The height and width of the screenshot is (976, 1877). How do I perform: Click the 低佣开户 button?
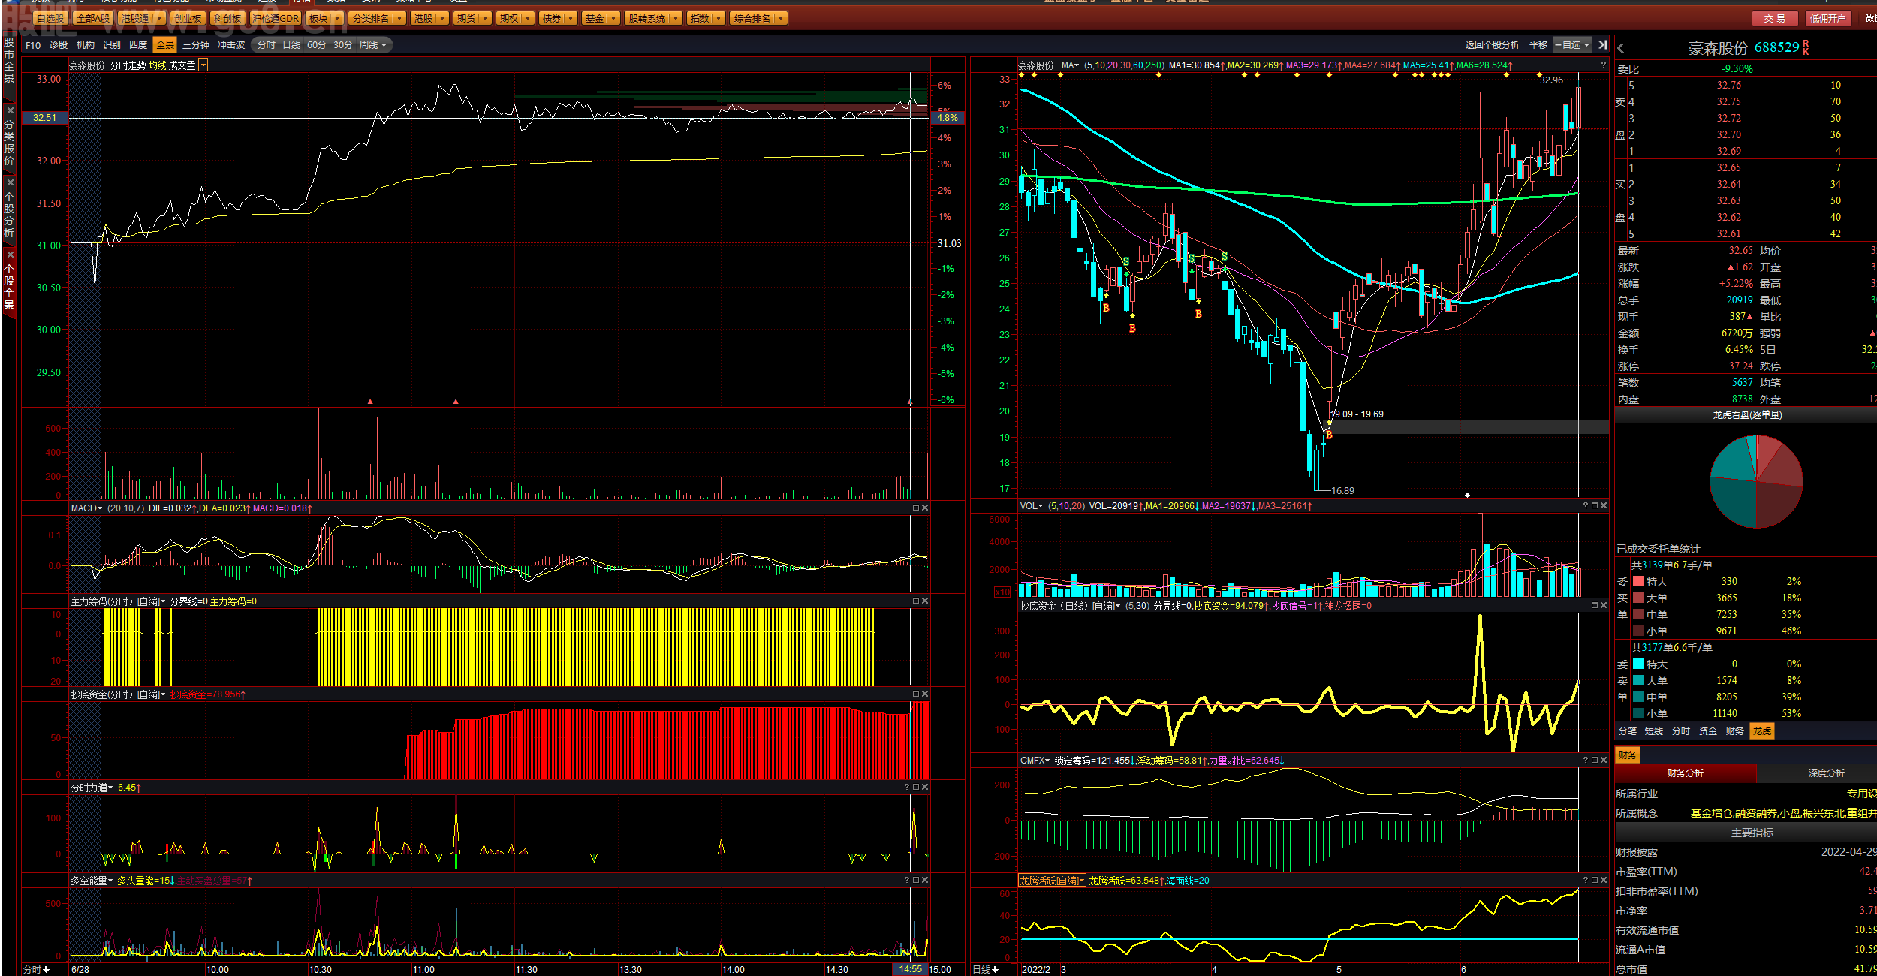click(1827, 18)
